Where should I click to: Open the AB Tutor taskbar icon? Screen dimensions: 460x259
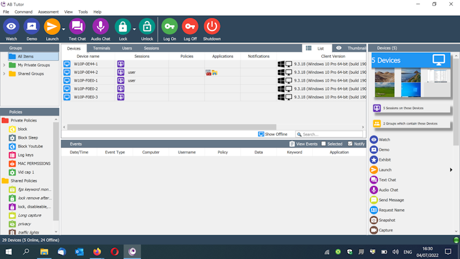click(132, 252)
